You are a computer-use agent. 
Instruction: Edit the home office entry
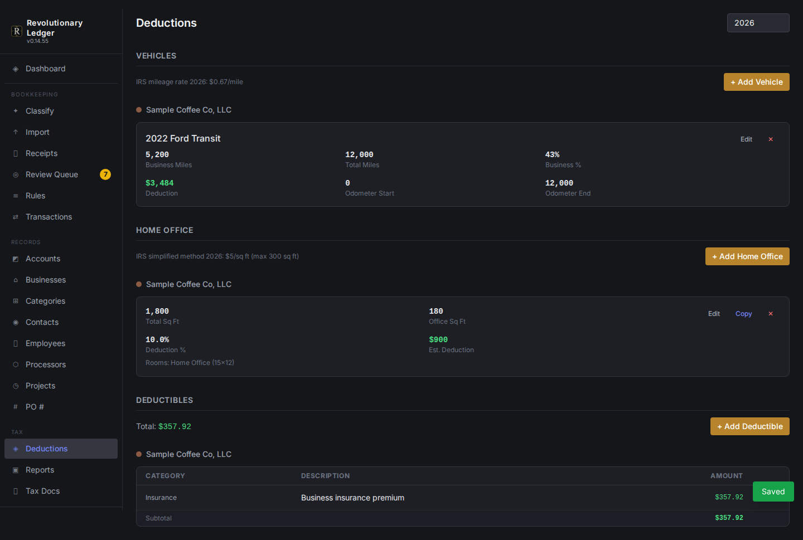(x=714, y=314)
